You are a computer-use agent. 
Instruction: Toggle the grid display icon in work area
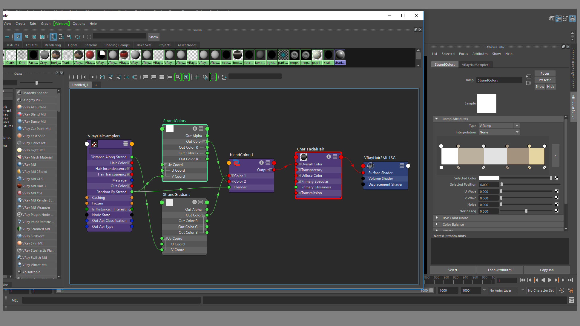coord(197,77)
